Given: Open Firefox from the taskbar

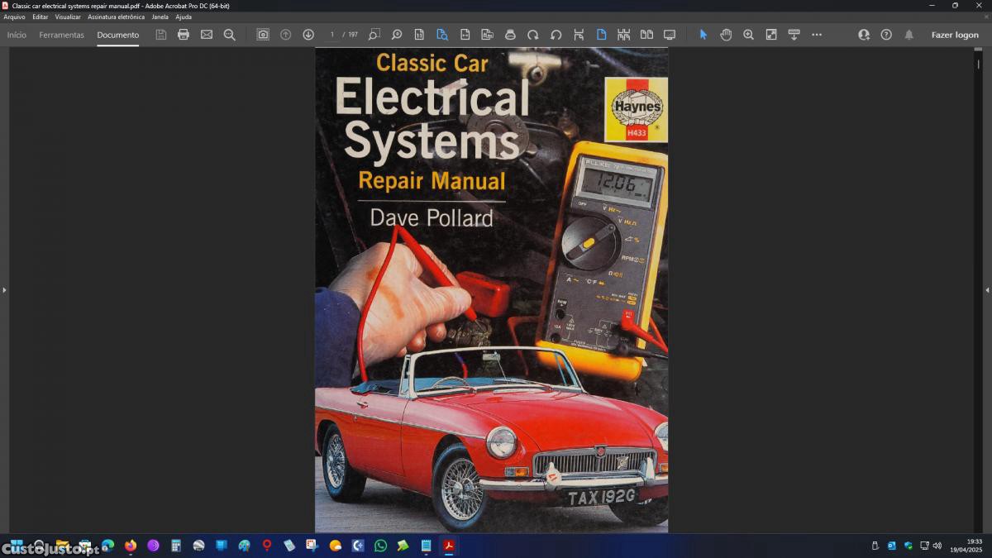Looking at the screenshot, I should pos(131,546).
